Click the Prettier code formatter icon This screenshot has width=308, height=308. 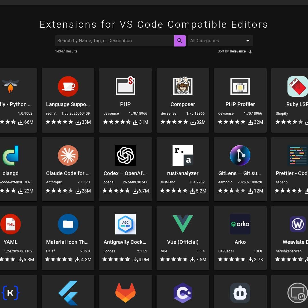297,155
